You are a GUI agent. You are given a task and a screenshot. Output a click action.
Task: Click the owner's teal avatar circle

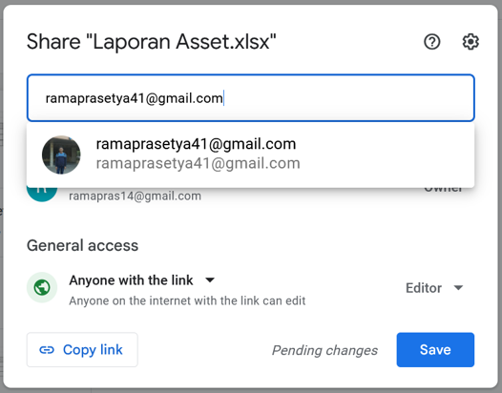pos(42,195)
